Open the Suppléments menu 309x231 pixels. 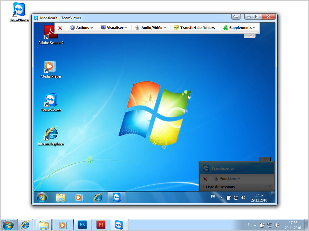[x=239, y=28]
